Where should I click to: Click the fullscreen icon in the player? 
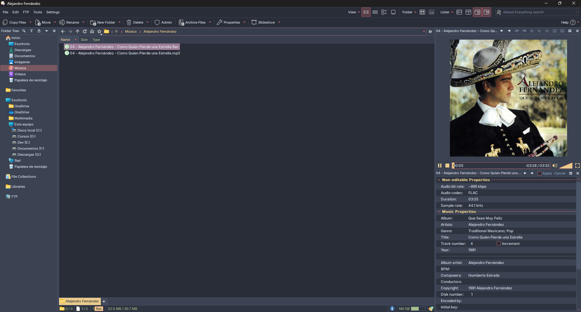[577, 165]
